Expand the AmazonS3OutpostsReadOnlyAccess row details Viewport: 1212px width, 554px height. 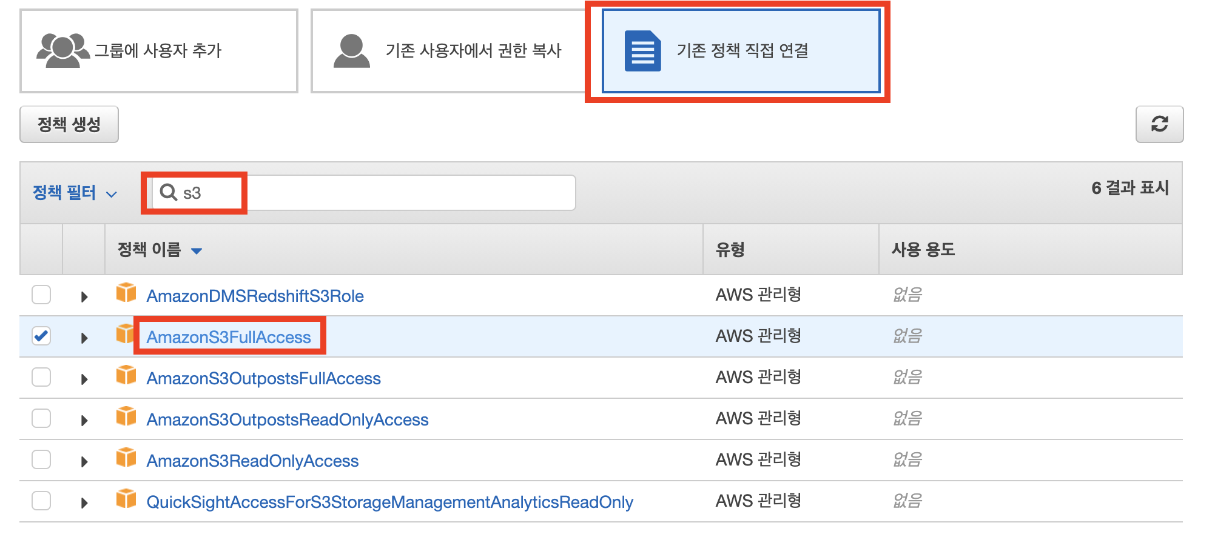click(84, 421)
